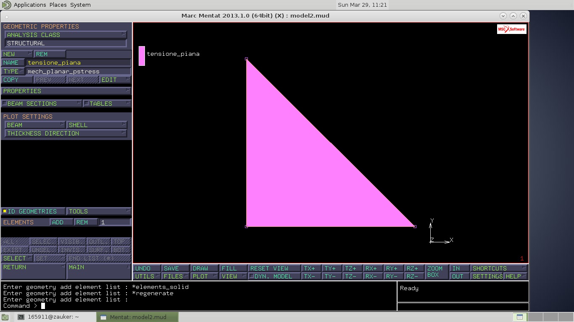Open the UTILS menu
574x322 pixels.
[x=147, y=276]
